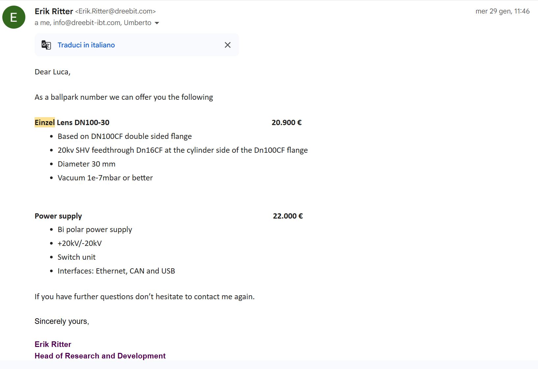
Task: Click the "22.000 €" price
Action: (288, 216)
